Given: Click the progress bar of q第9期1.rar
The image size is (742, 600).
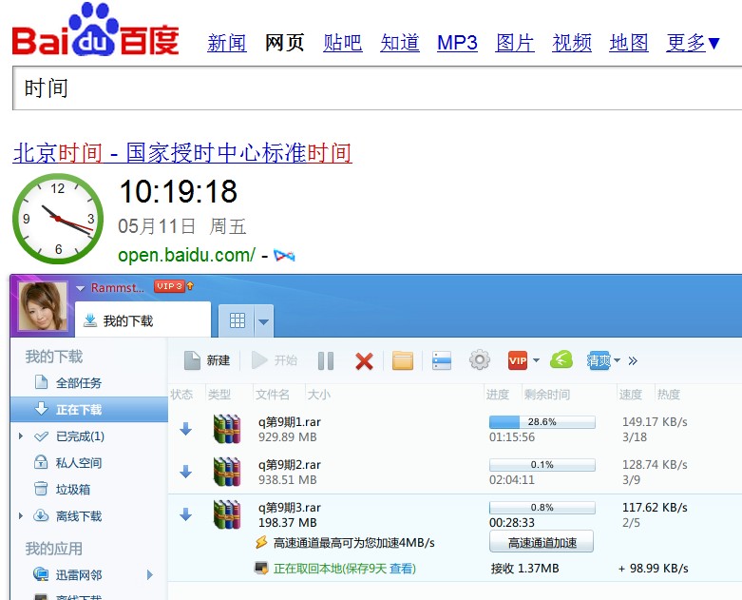Looking at the screenshot, I should pyautogui.click(x=542, y=421).
